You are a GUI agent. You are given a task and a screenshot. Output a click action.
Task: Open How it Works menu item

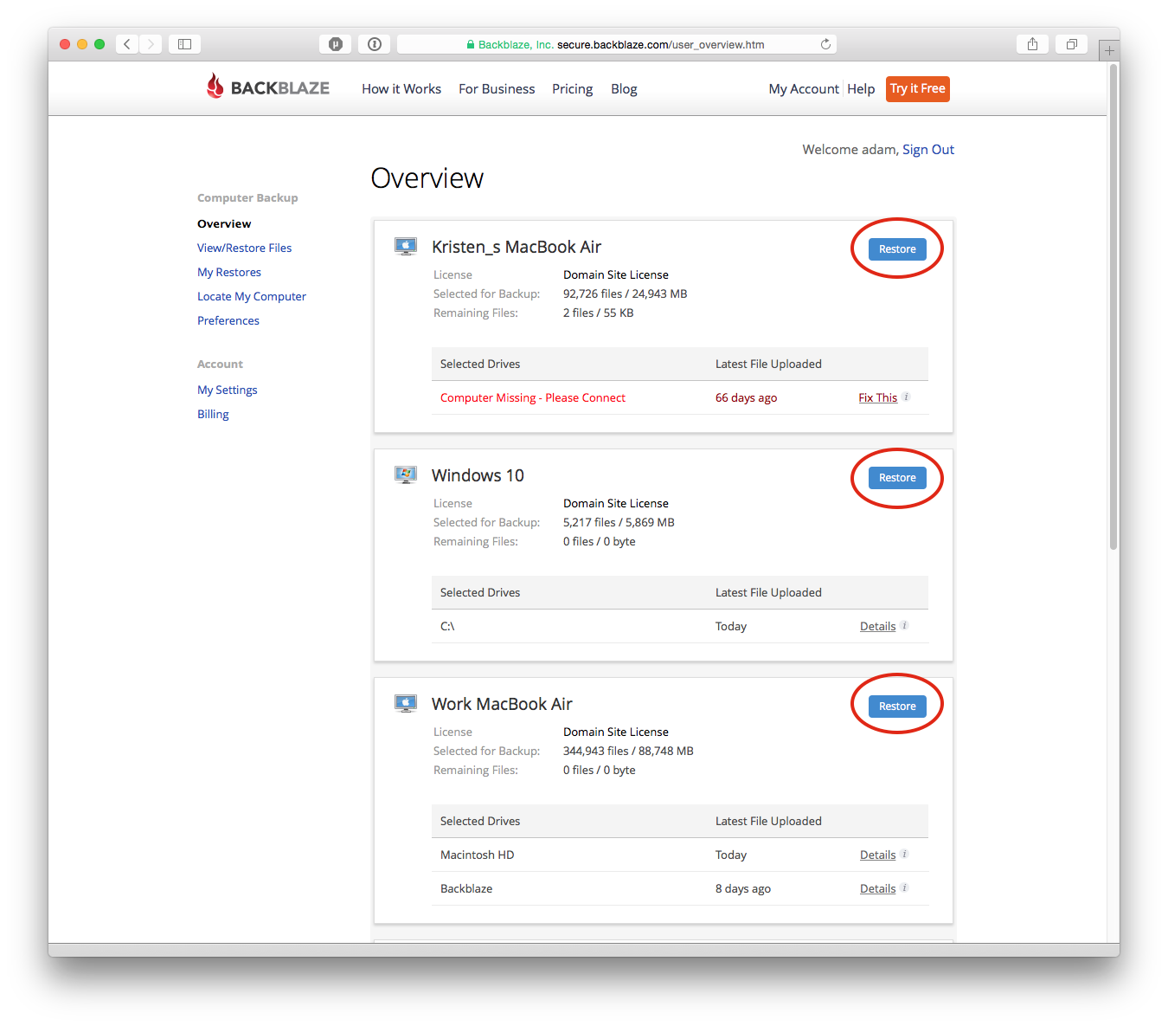[401, 88]
